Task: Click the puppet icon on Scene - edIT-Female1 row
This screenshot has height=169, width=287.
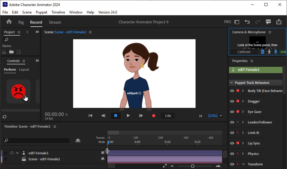Action: click(x=103, y=159)
